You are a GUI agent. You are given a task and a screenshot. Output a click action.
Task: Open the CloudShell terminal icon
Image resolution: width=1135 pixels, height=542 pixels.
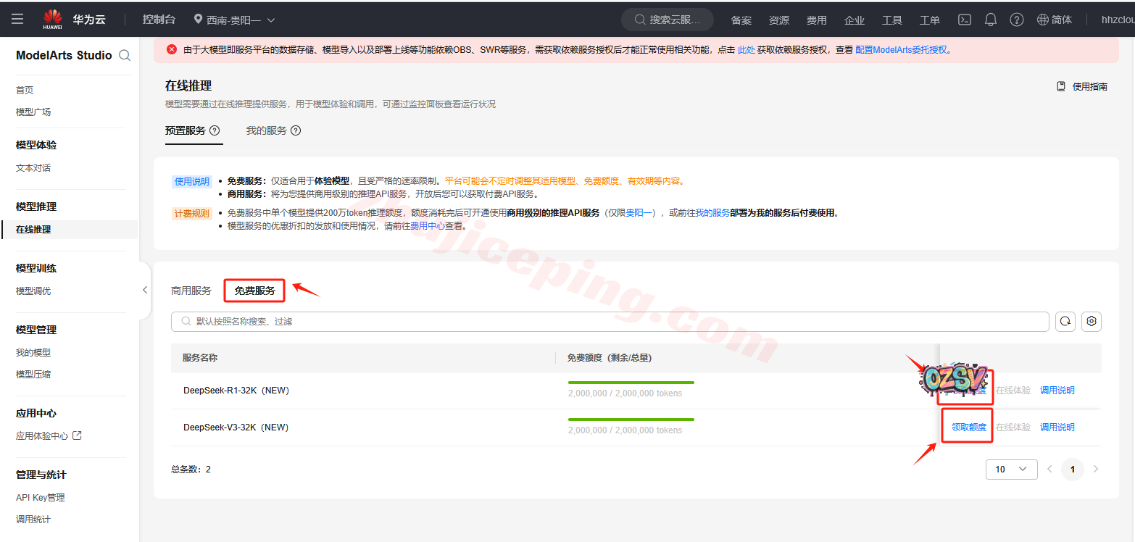click(x=965, y=20)
